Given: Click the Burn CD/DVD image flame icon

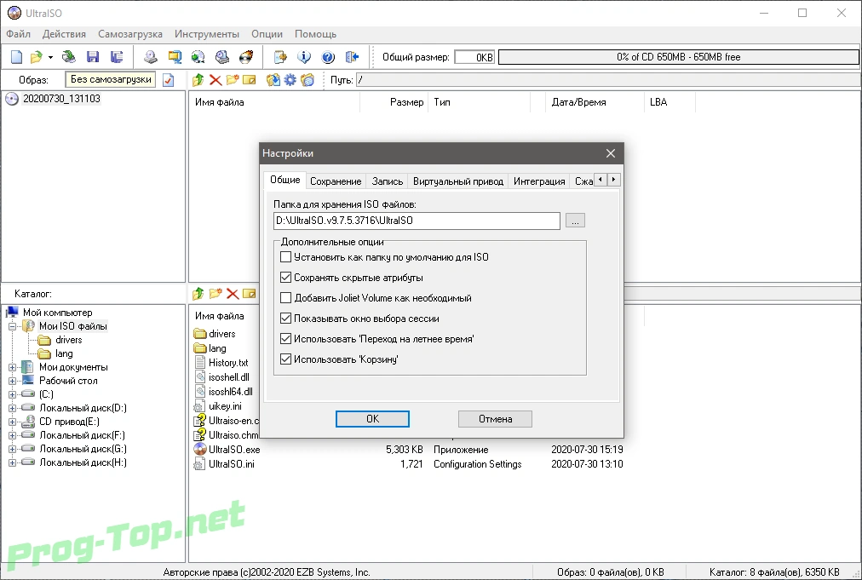Looking at the screenshot, I should [246, 56].
